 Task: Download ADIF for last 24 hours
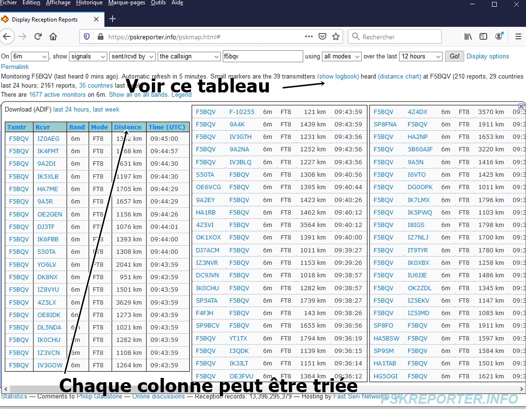pos(71,109)
